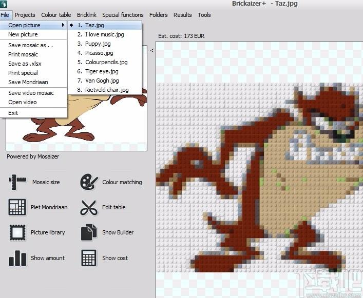Open recent file Colourpencils.jpg
This screenshot has height=298, width=363.
105,62
